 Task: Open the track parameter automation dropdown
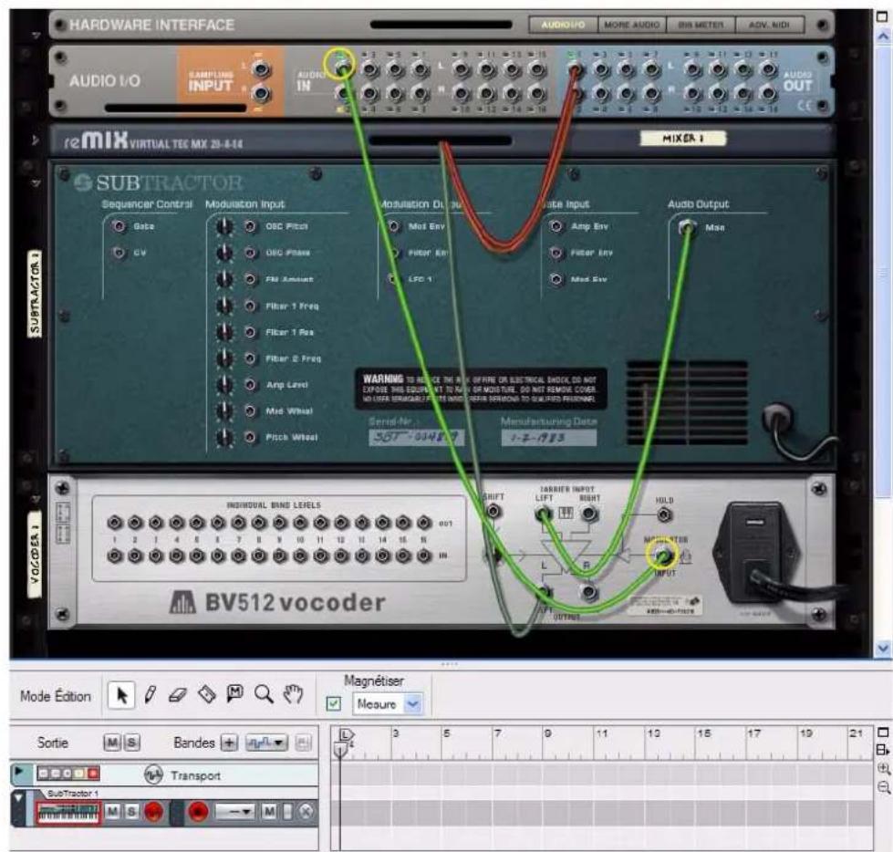coord(266,743)
